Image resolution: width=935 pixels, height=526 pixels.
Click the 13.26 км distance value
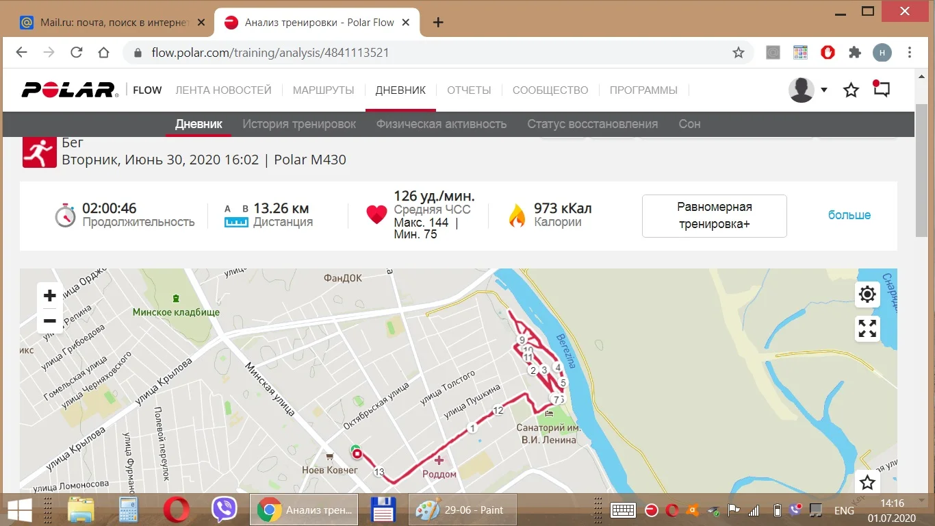pyautogui.click(x=281, y=208)
